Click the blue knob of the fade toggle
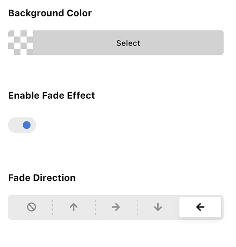 pyautogui.click(x=27, y=125)
